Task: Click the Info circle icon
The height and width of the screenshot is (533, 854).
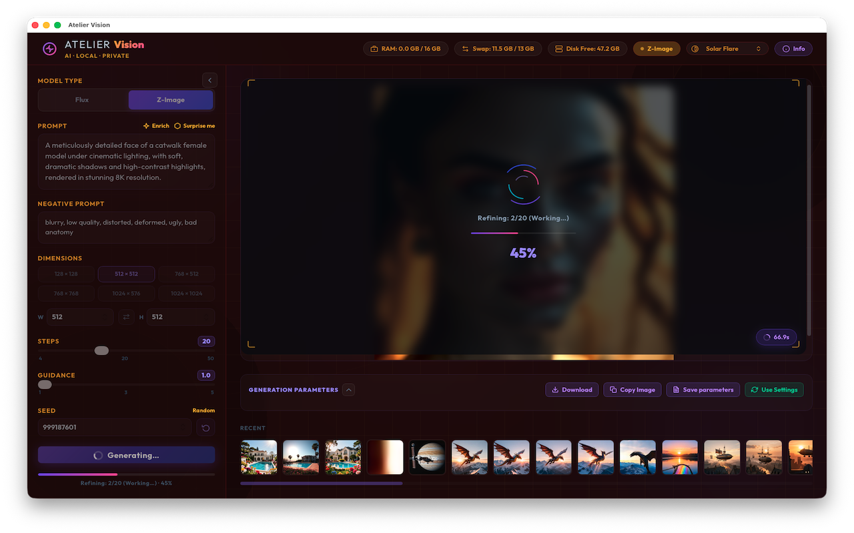Action: click(x=786, y=49)
